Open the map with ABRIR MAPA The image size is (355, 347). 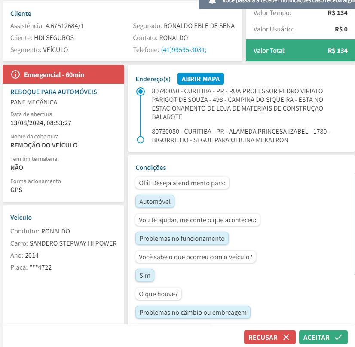pos(201,79)
